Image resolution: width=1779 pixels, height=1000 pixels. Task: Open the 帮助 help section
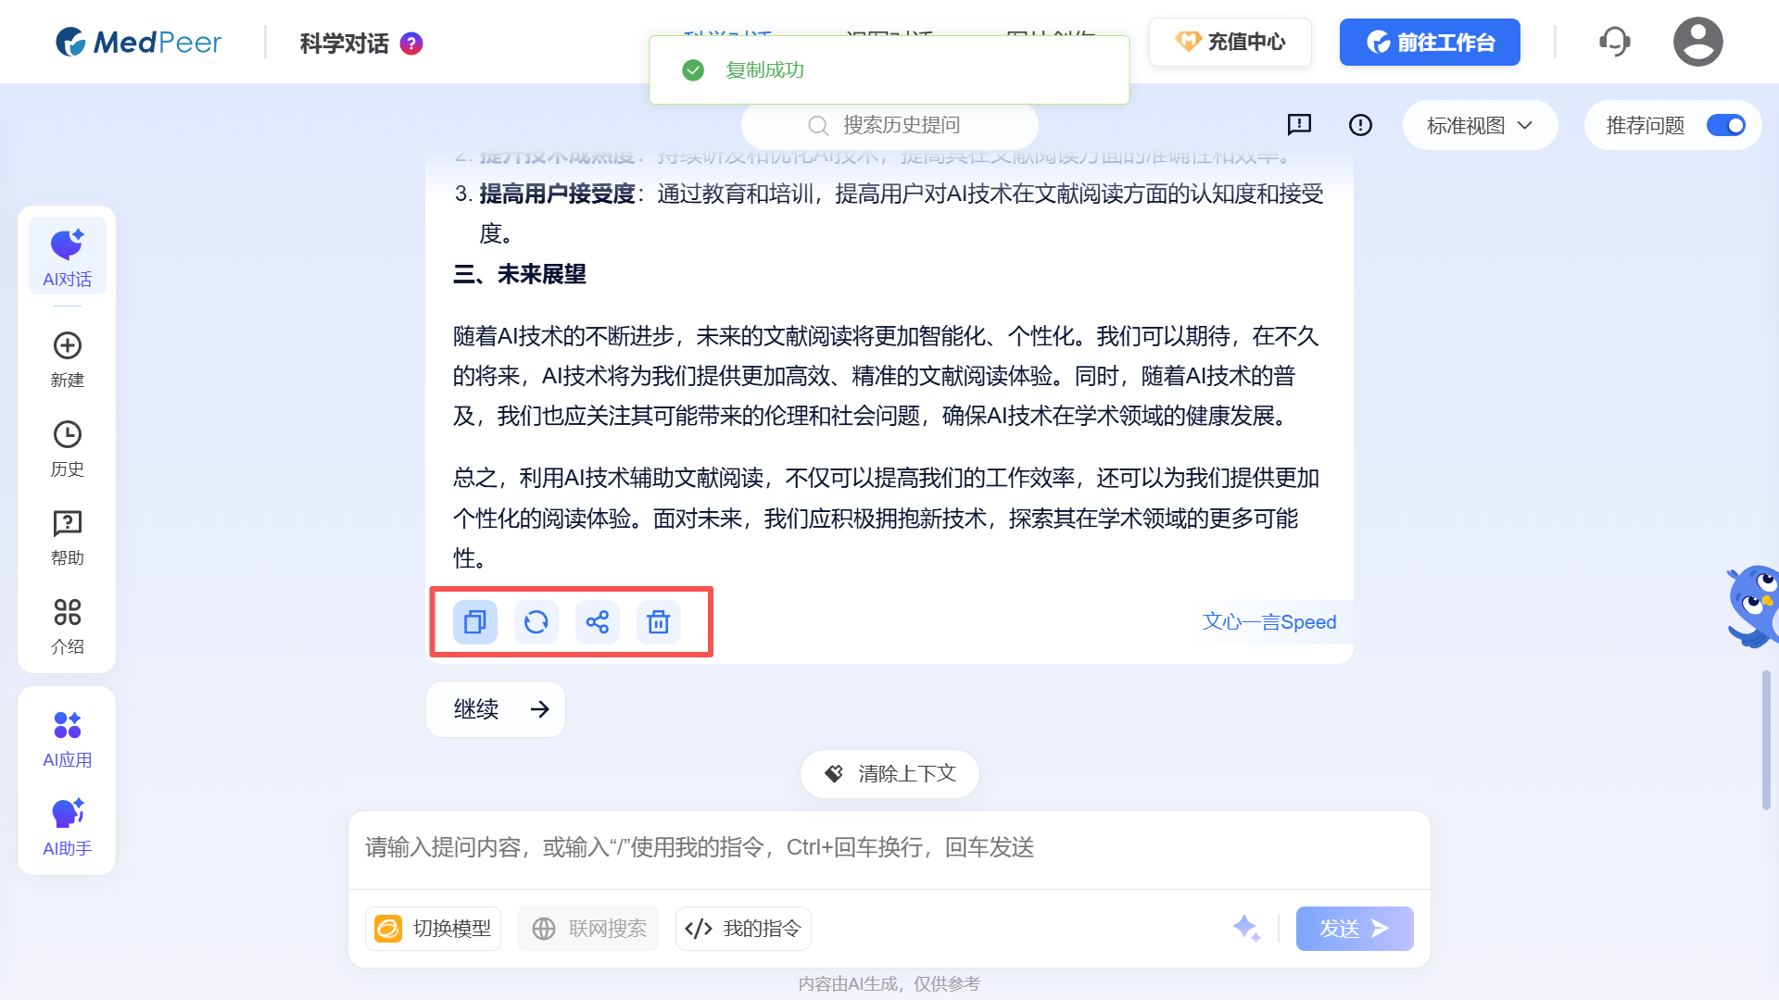66,534
